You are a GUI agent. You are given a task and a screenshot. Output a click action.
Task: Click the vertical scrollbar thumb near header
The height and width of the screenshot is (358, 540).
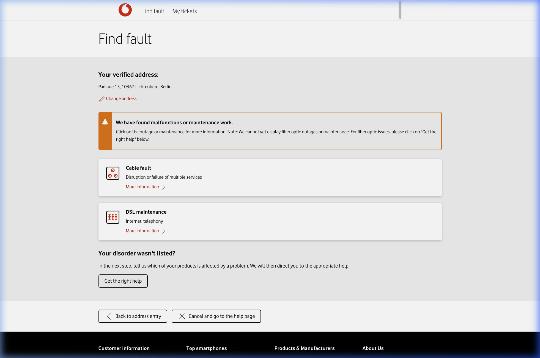click(400, 10)
